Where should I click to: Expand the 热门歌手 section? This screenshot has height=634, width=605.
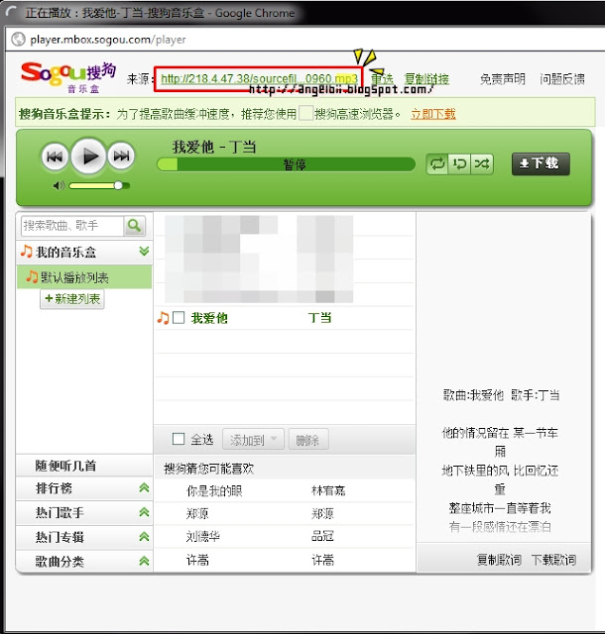point(144,512)
